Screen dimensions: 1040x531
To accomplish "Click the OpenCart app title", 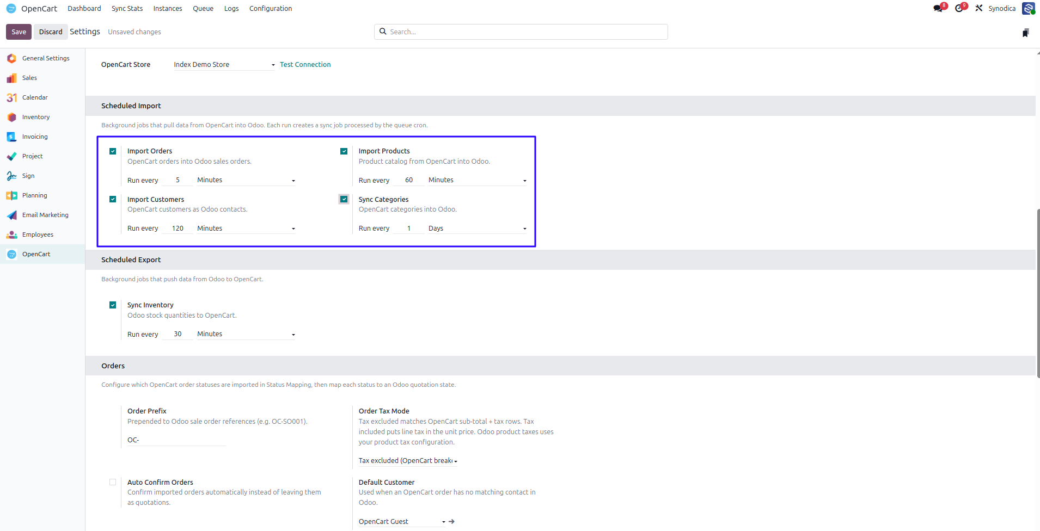I will coord(39,9).
